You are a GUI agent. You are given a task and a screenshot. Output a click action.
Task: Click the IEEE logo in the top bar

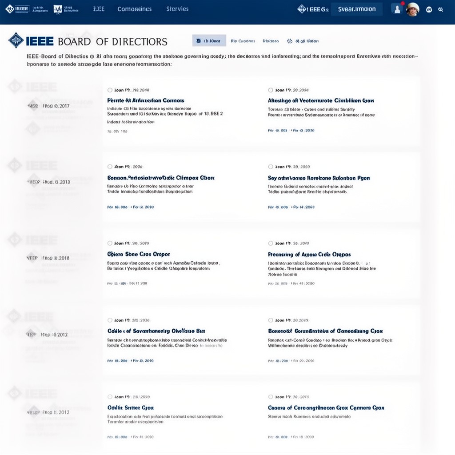click(17, 9)
